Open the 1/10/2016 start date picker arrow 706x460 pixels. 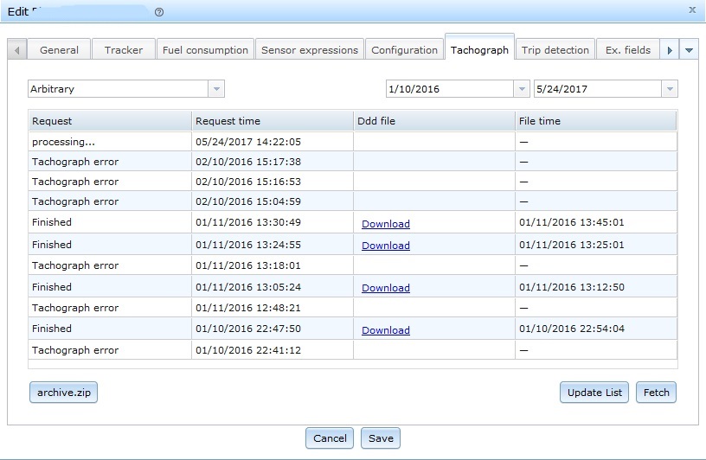coord(522,89)
